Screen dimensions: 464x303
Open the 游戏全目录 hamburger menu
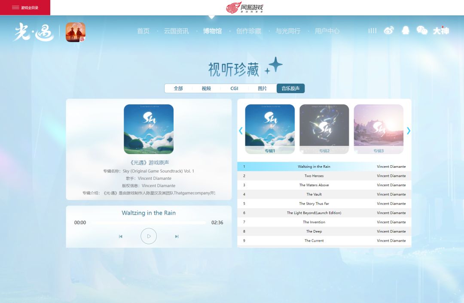point(25,7)
